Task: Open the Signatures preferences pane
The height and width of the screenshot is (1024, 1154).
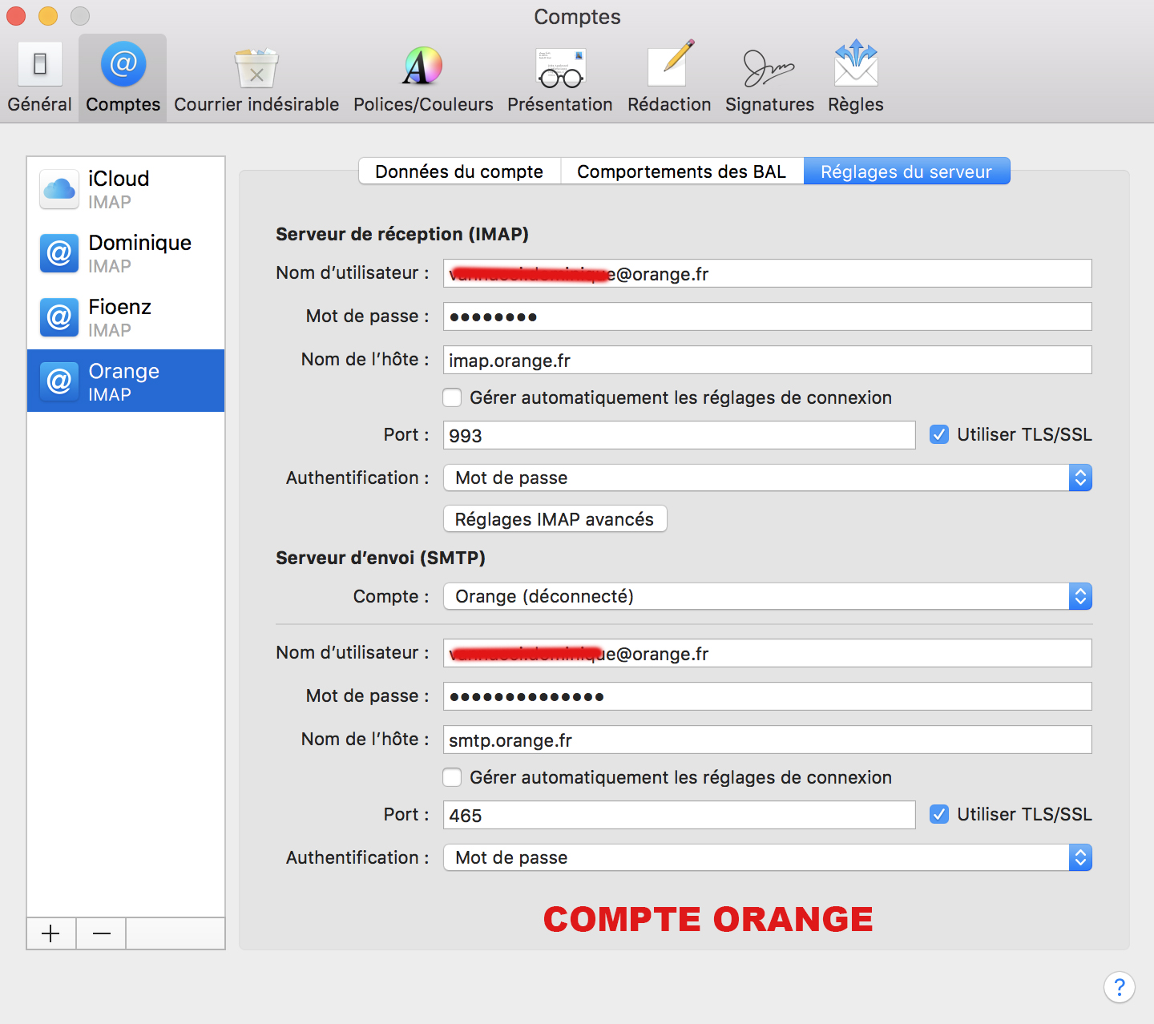Action: click(769, 79)
